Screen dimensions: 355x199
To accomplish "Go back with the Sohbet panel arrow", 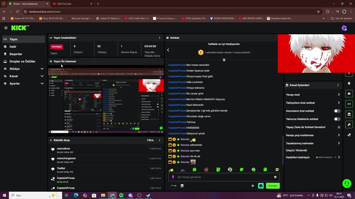I will point(168,50).
